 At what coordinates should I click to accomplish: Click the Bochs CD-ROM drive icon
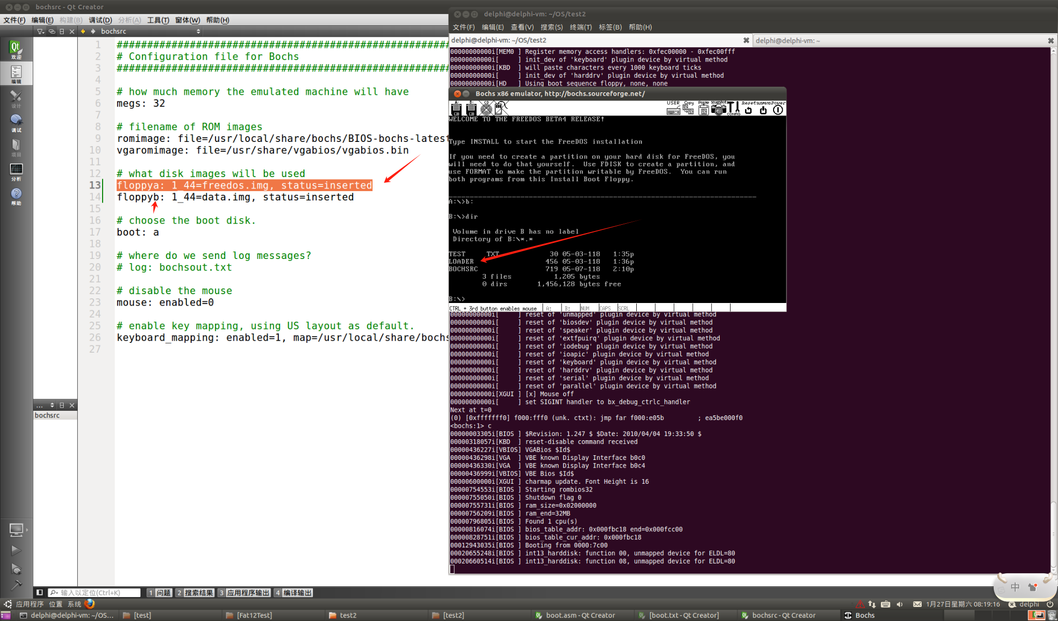pyautogui.click(x=486, y=109)
